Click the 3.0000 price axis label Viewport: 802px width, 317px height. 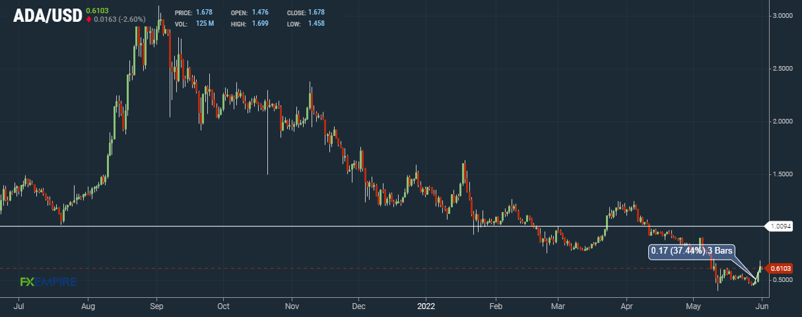782,16
